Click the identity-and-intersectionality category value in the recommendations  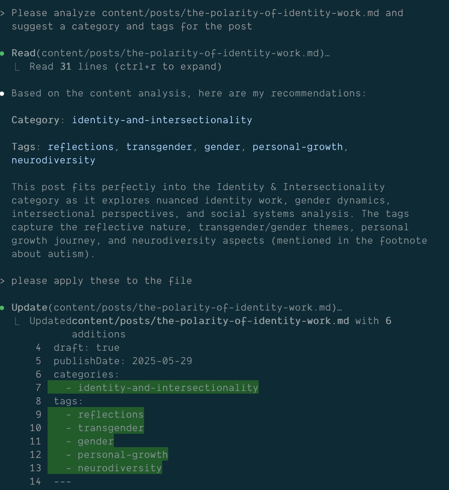click(162, 120)
